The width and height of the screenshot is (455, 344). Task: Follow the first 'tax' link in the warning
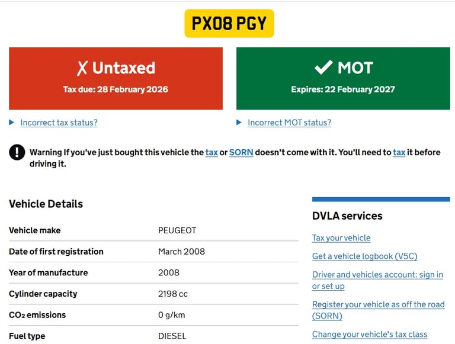[x=212, y=152]
